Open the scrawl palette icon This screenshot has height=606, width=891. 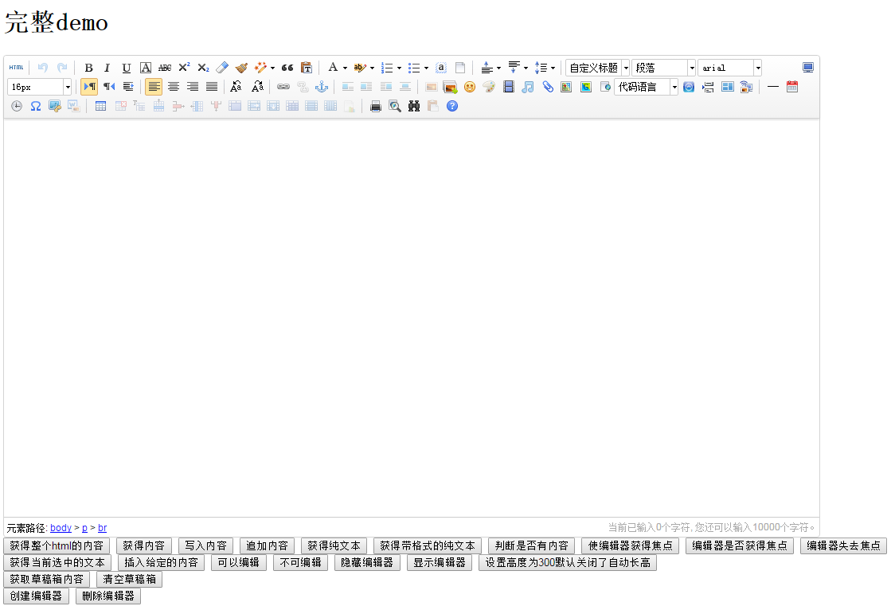489,87
